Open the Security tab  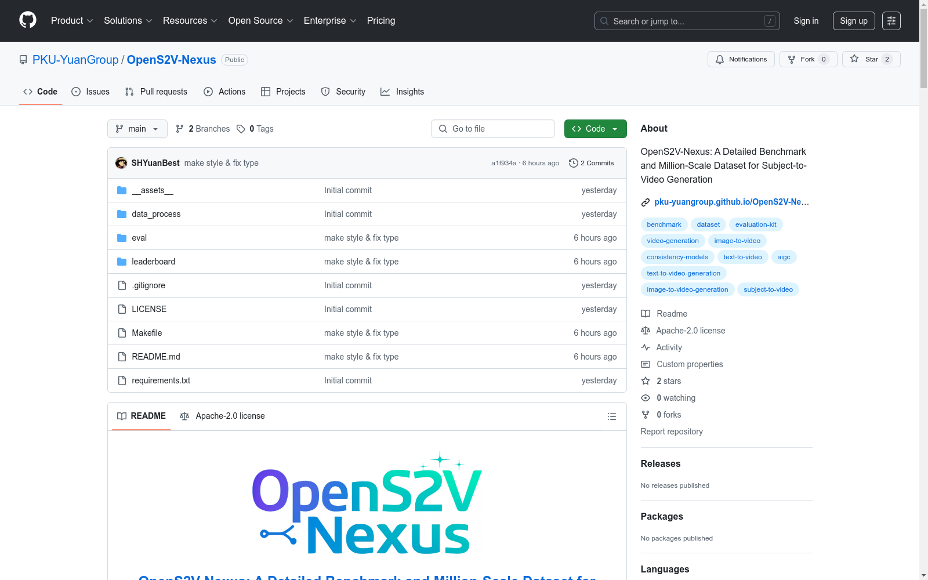coord(343,92)
